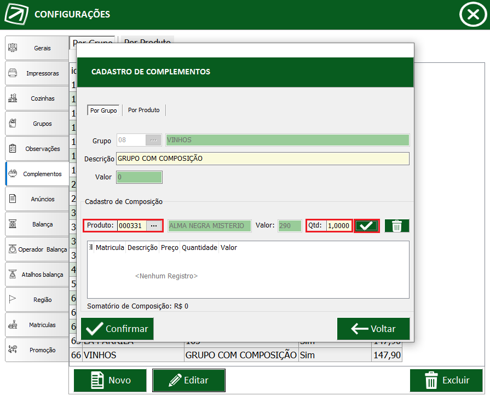Switch to the Por Produto tab in dialog
Viewport: 490px width, 396px height.
coord(144,110)
